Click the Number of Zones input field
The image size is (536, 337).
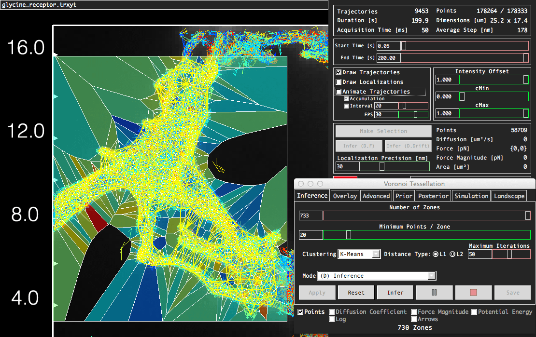click(310, 216)
